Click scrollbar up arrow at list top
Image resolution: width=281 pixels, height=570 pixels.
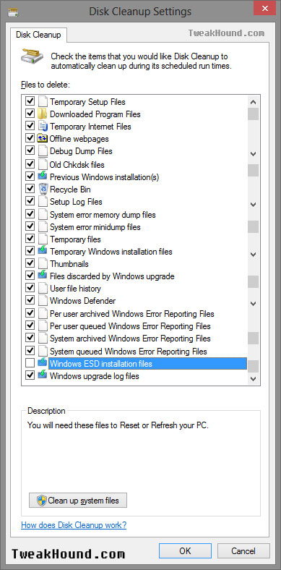254,102
